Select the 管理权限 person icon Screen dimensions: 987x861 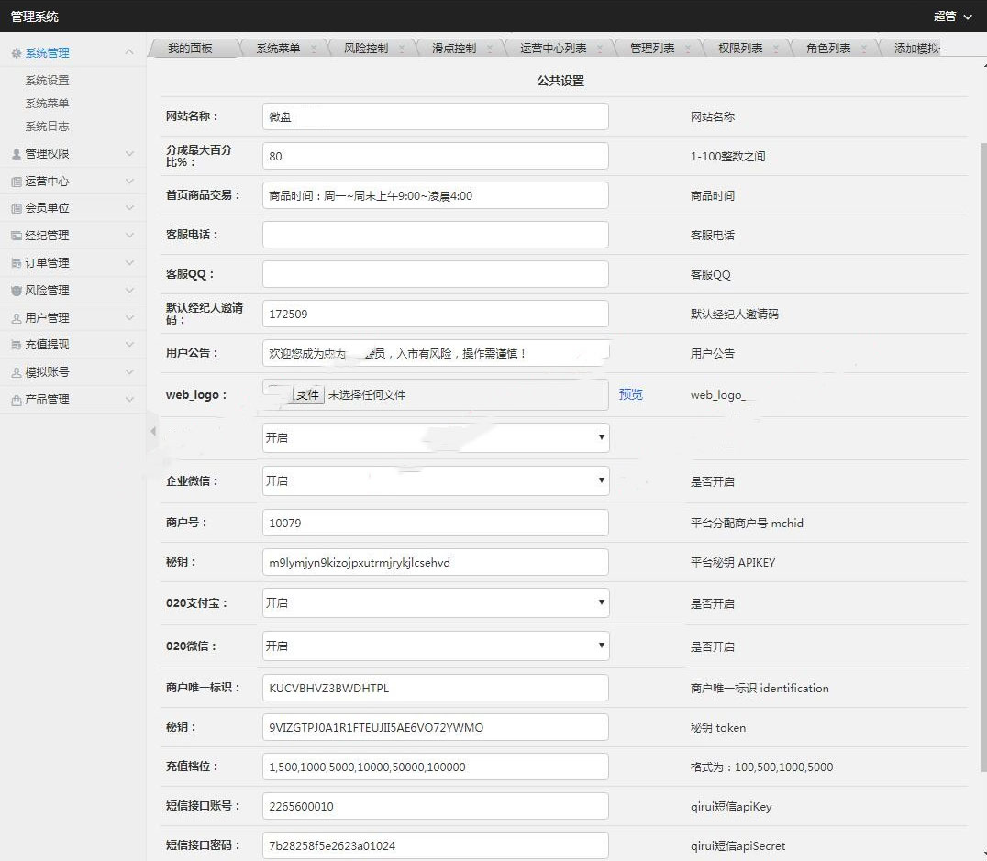click(13, 153)
